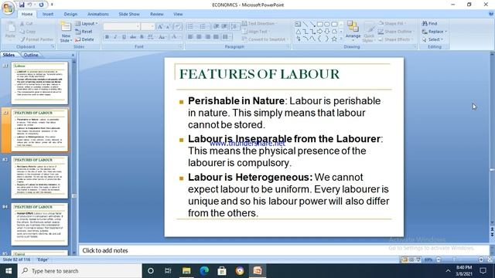Click the Reset slide button
Image resolution: width=495 pixels, height=278 pixels.
(x=84, y=32)
